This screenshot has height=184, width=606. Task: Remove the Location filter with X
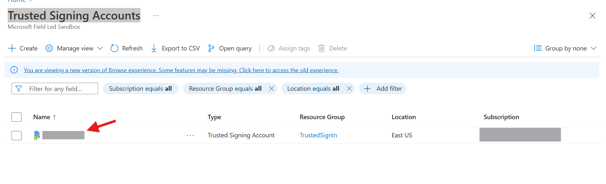(x=349, y=88)
